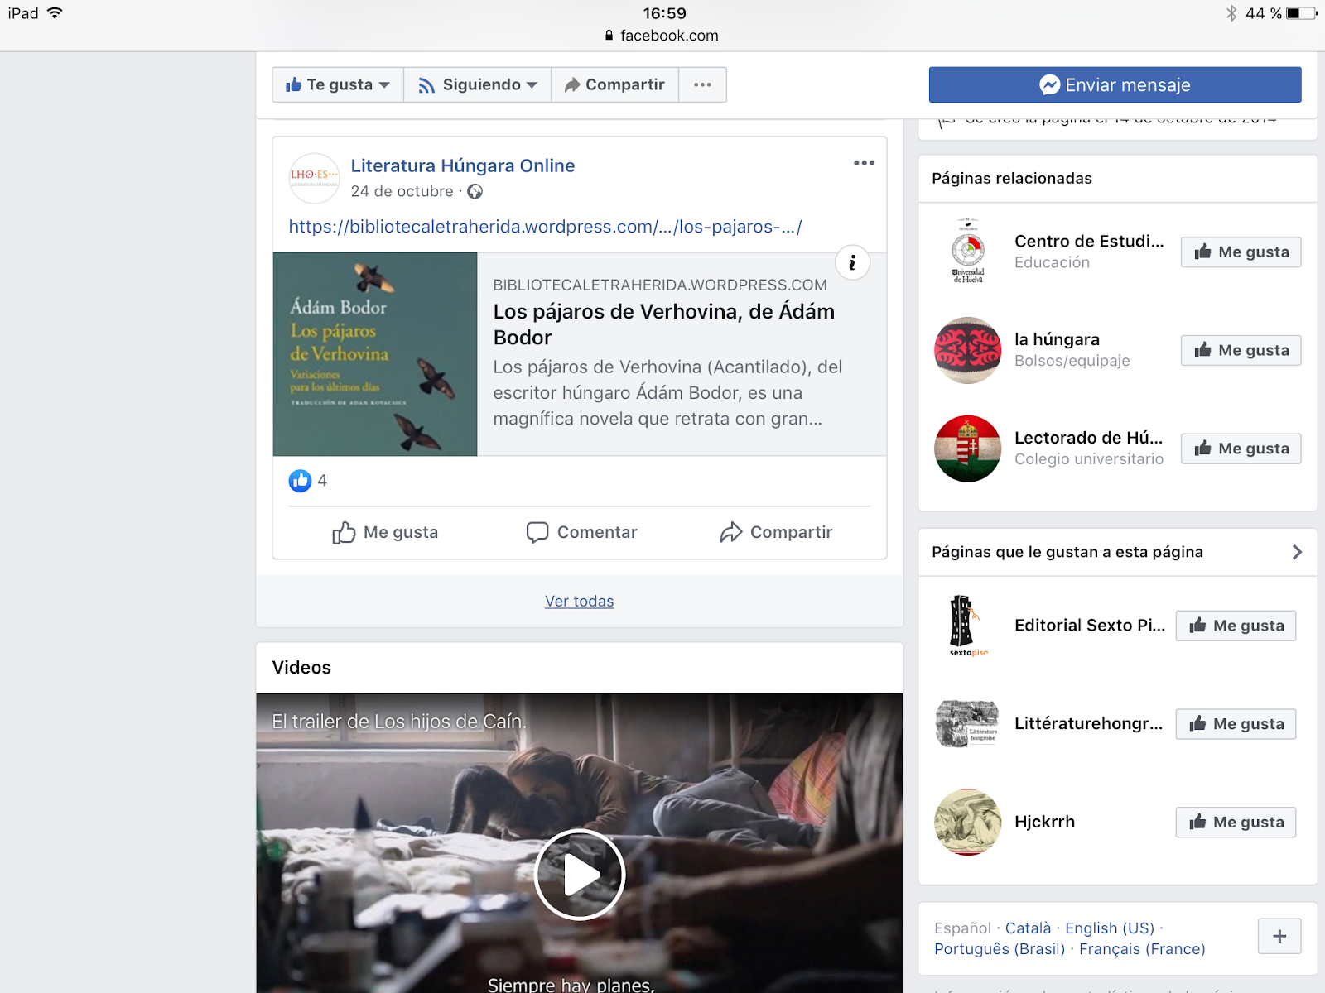Expand Páginas que le gustan chevron
The height and width of the screenshot is (993, 1325).
pyautogui.click(x=1297, y=552)
